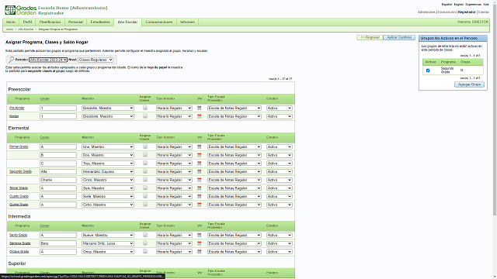497x279 pixels.
Task: Click group name field containing Alfa
Action: click(x=58, y=171)
